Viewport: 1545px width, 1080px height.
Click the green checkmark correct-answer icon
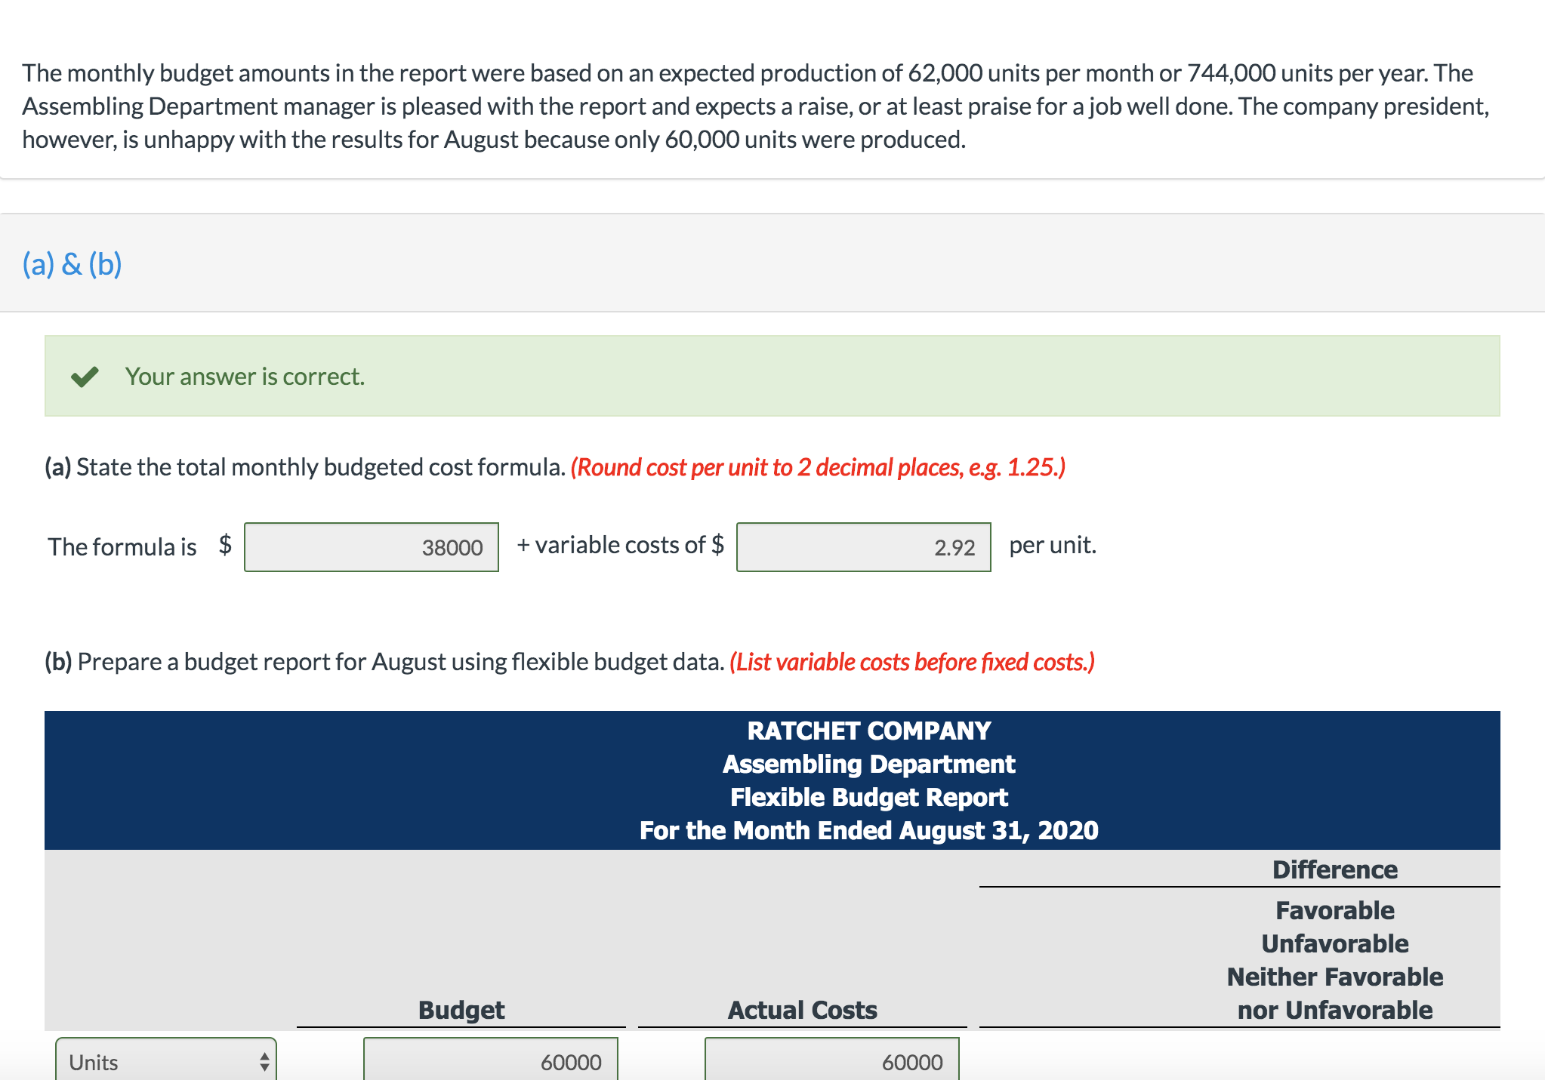coord(87,376)
